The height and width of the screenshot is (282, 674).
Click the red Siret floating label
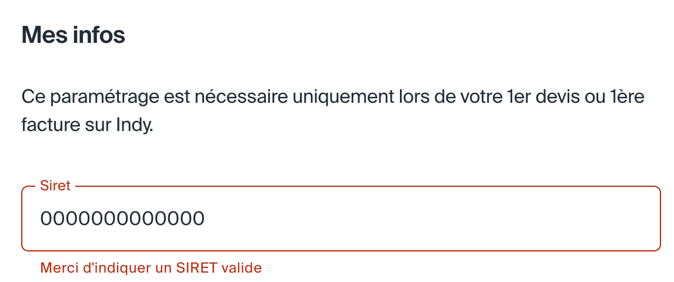pos(55,186)
